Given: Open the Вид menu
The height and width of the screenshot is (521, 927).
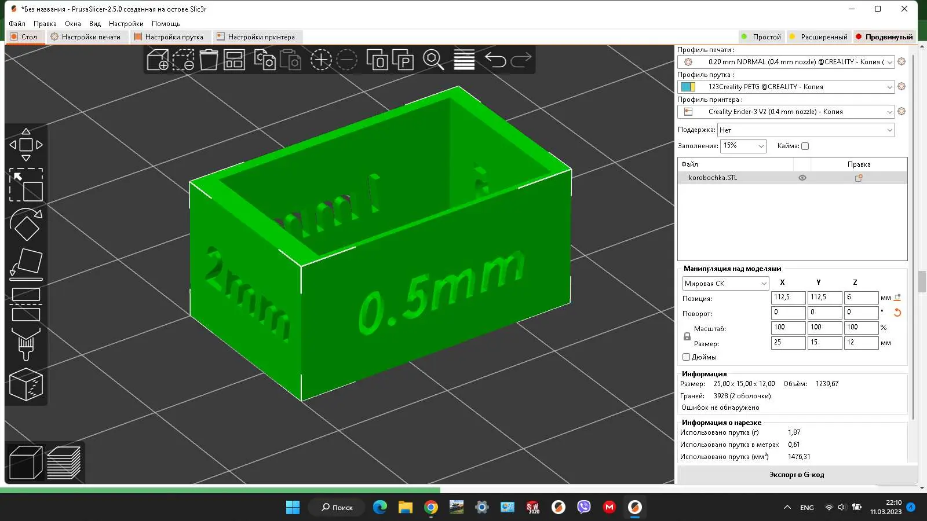Looking at the screenshot, I should (95, 24).
